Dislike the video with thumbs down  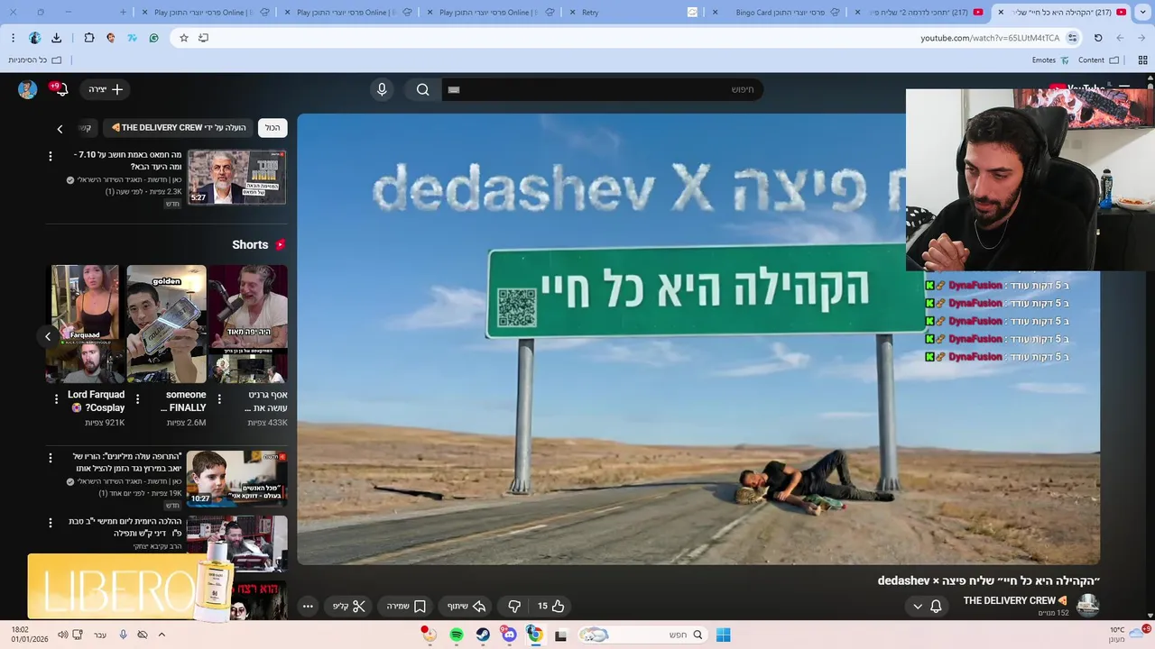(514, 606)
